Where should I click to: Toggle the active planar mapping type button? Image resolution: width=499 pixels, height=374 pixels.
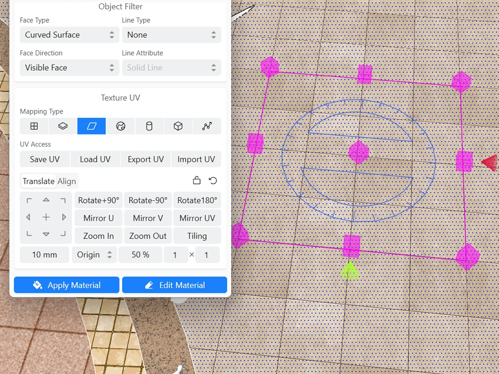(x=91, y=126)
